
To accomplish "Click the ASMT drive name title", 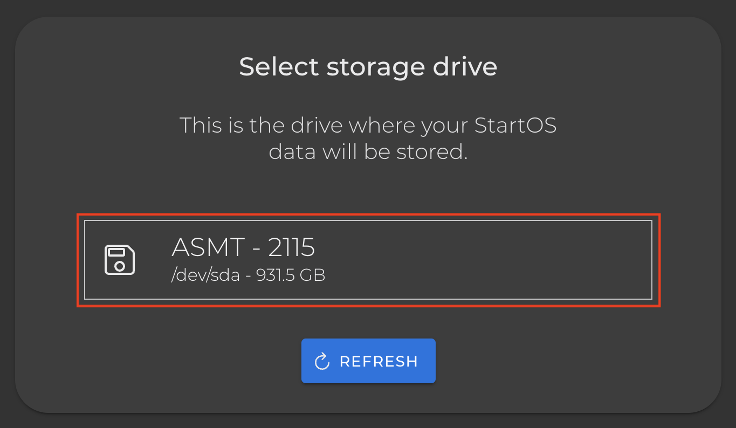I will coord(243,247).
